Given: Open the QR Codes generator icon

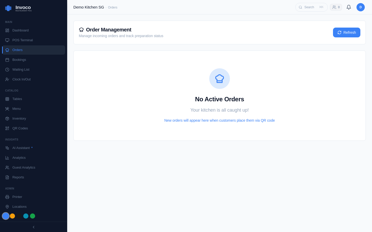Looking at the screenshot, I should 7,128.
